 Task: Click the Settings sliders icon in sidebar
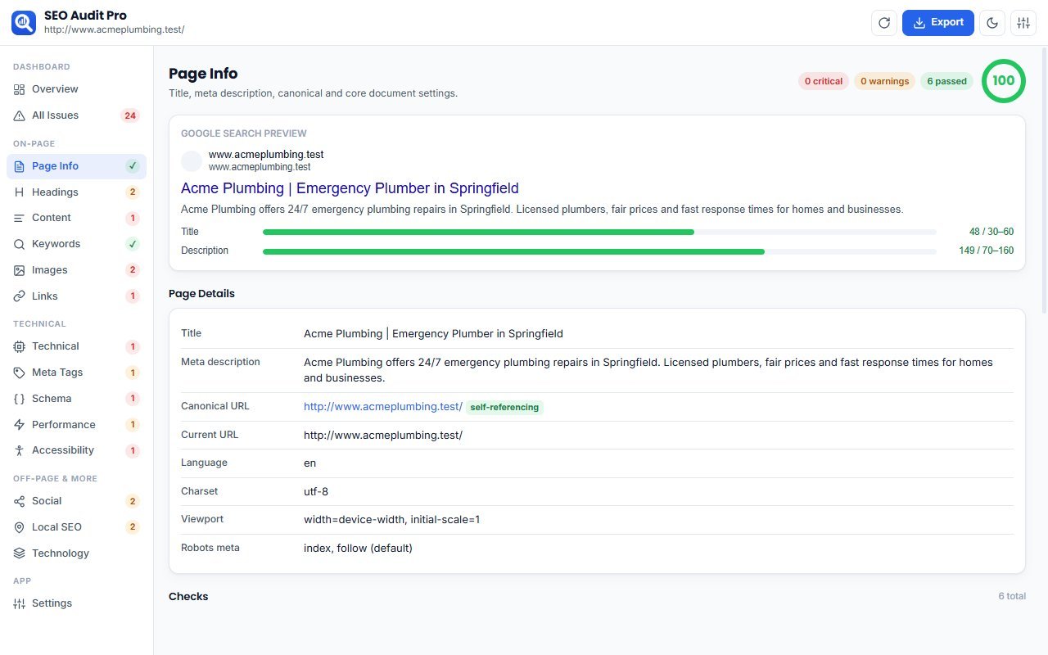click(20, 603)
